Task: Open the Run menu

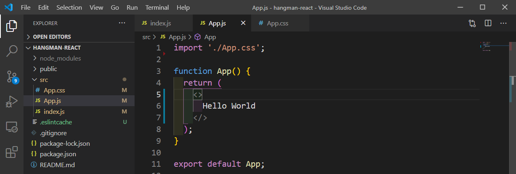Action: [132, 7]
